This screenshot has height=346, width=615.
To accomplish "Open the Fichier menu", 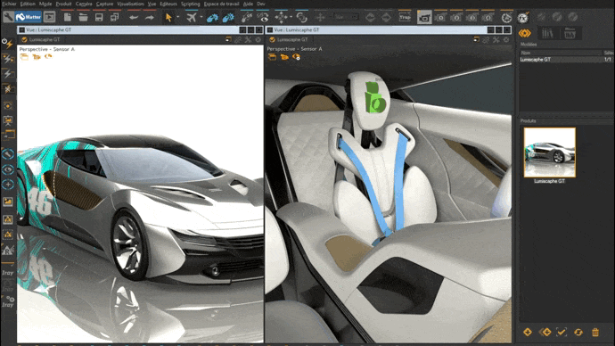I will click(9, 4).
